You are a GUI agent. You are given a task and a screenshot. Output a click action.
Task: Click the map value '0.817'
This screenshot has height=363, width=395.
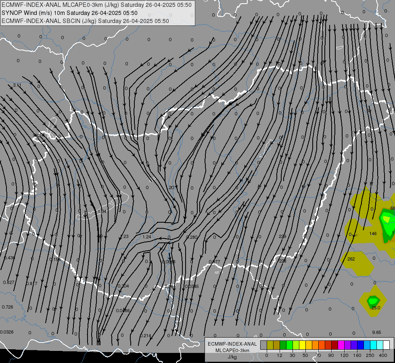(x=32, y=284)
